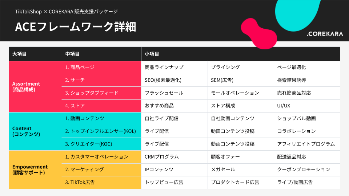Select the 3. TikTok広告 cell
Image resolution: width=349 pixels, height=196 pixels.
(x=101, y=182)
